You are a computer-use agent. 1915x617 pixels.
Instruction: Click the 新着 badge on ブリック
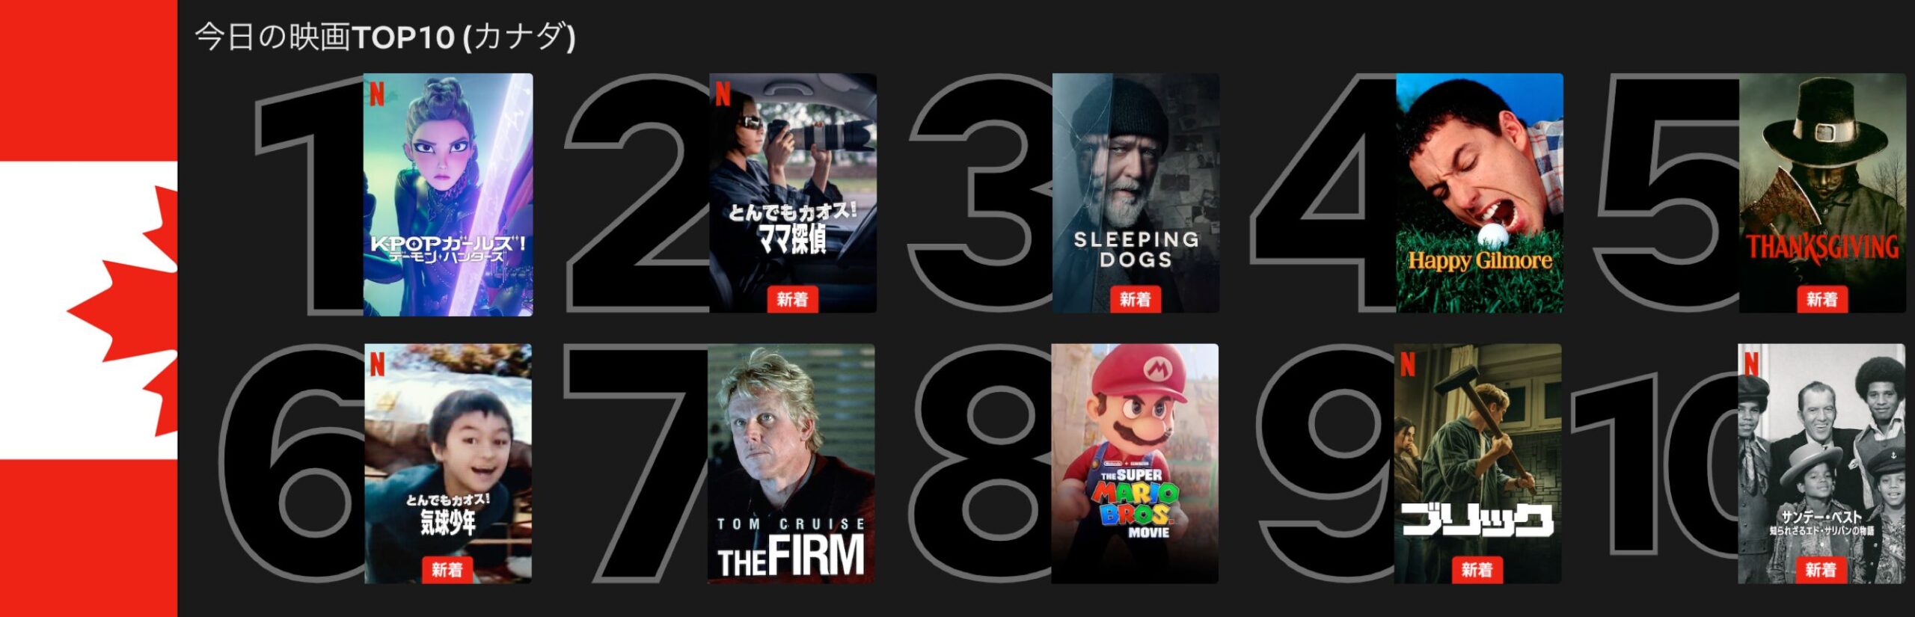pyautogui.click(x=1477, y=570)
